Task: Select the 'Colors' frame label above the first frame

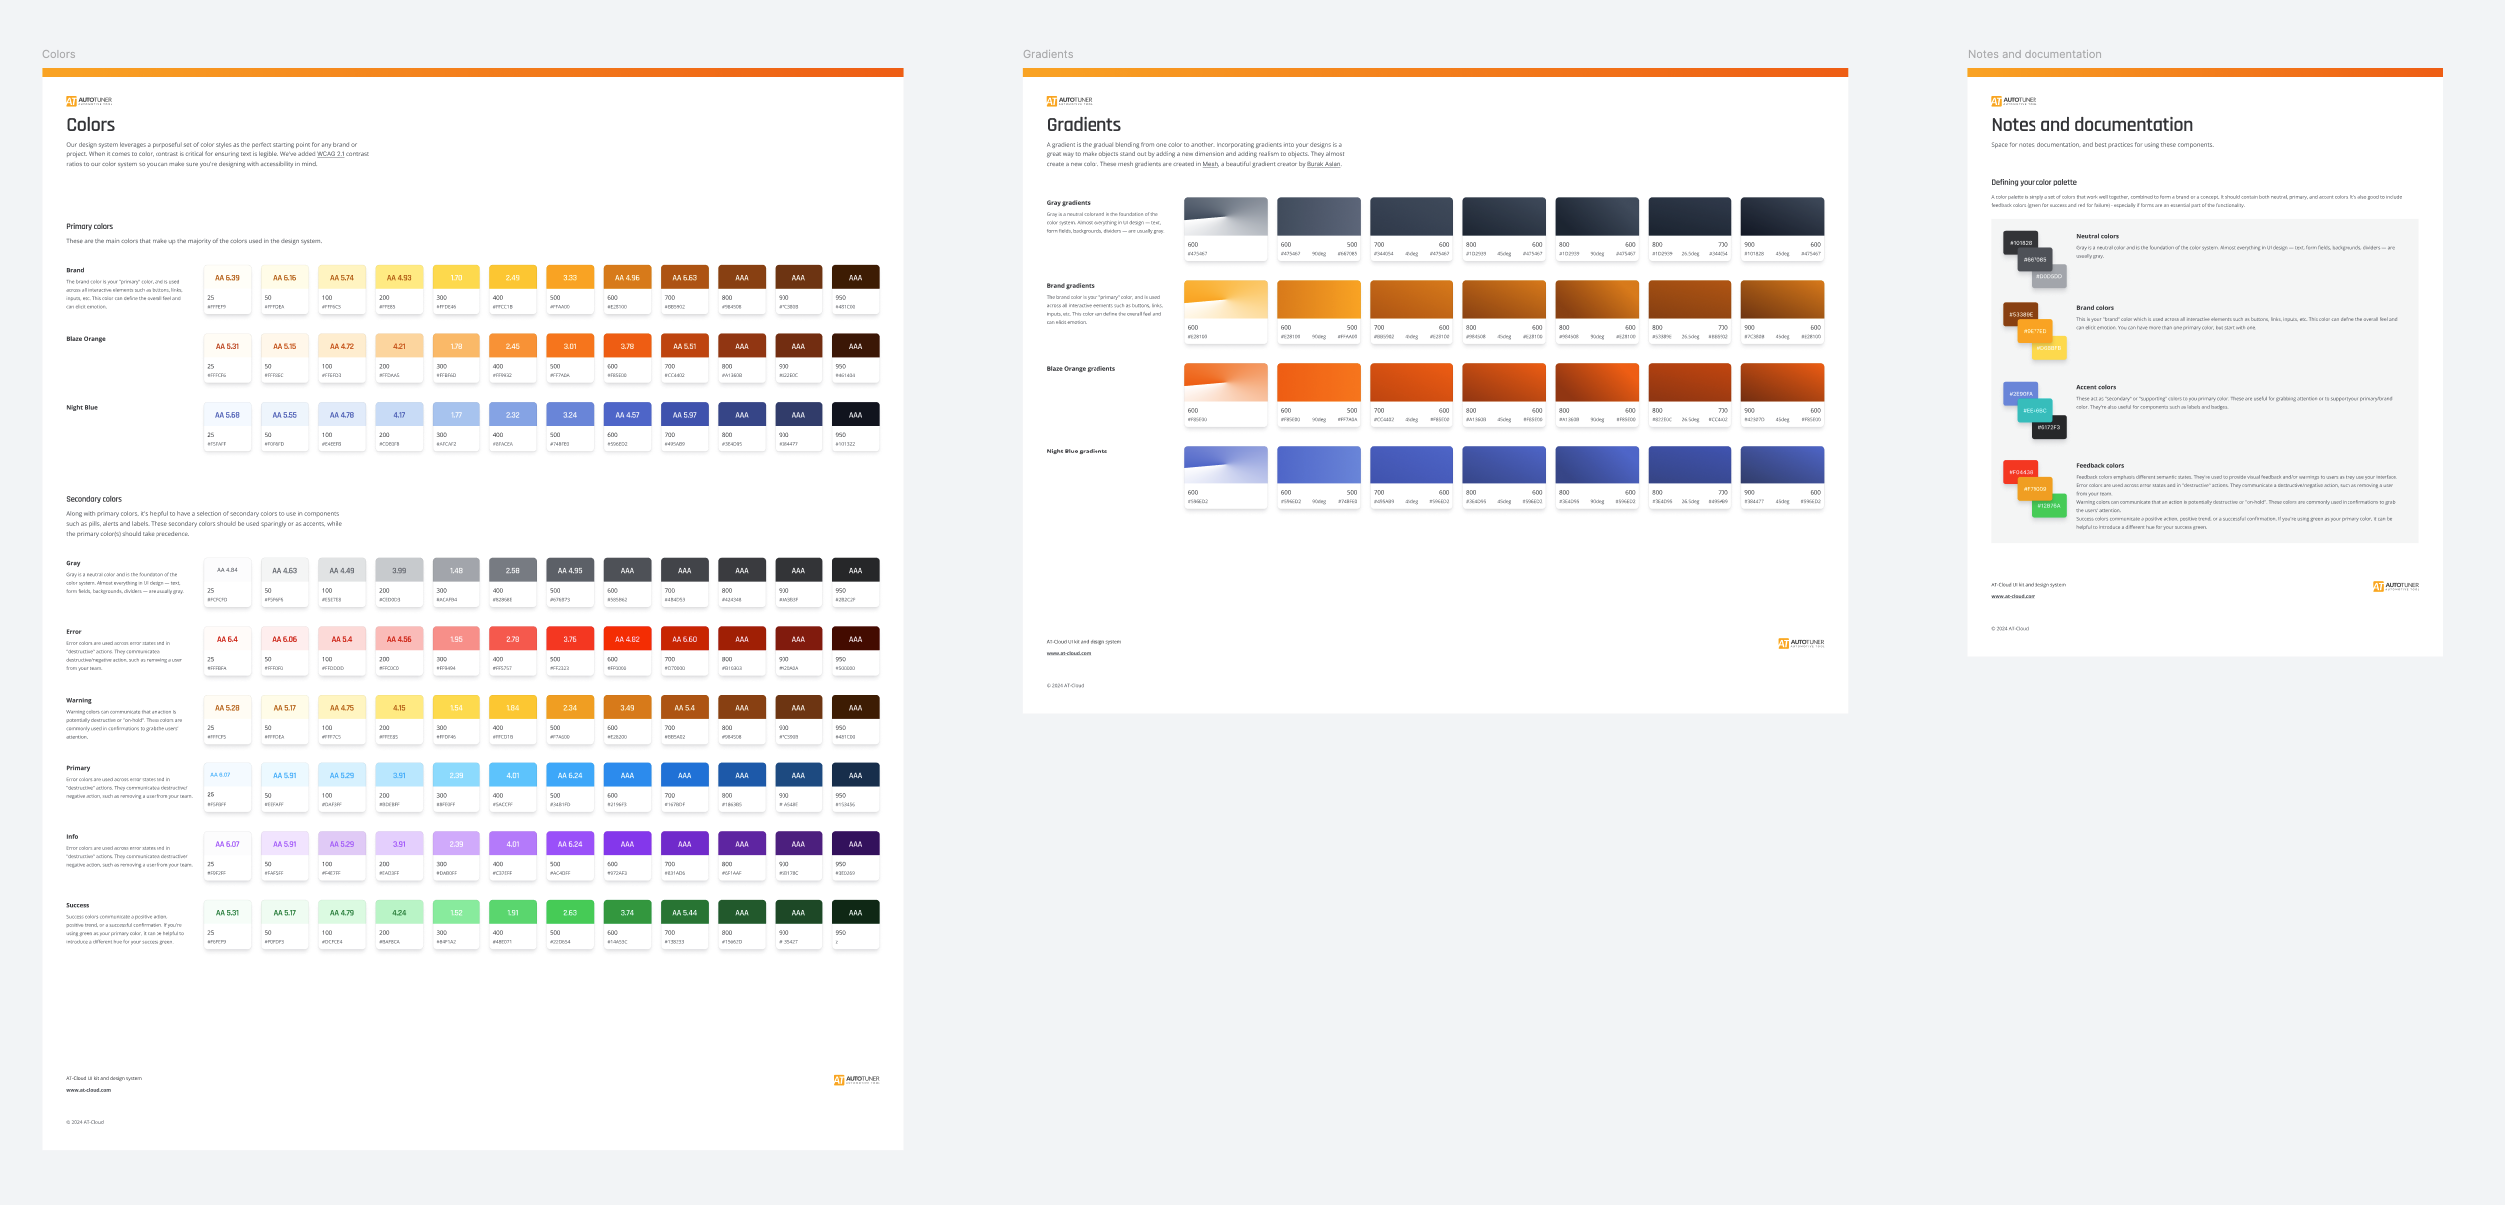Action: coord(59,54)
